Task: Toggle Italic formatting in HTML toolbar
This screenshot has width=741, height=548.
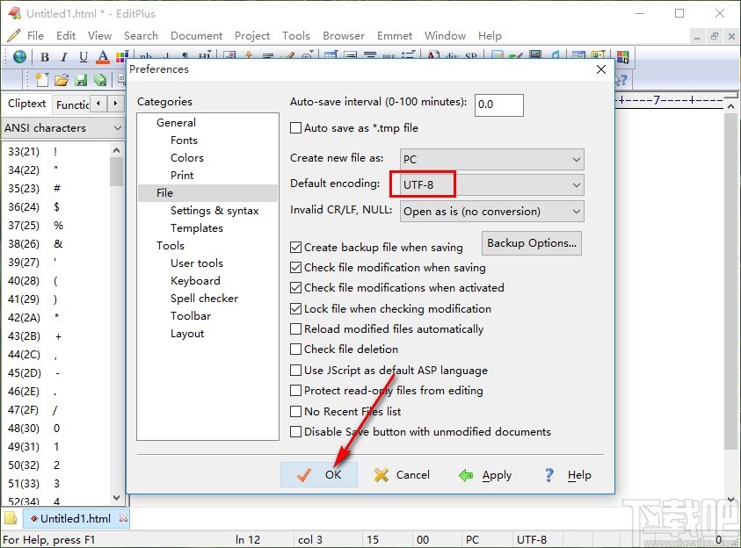Action: click(x=64, y=57)
